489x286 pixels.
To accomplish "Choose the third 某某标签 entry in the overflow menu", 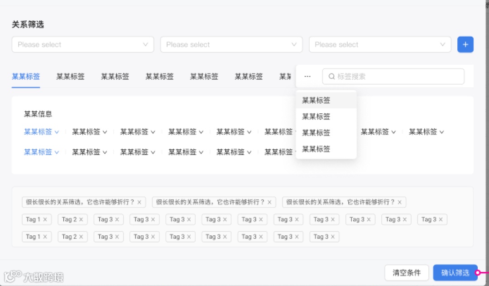I will [x=326, y=133].
